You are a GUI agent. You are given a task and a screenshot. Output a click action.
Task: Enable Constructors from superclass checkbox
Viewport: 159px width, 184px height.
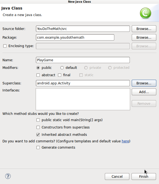(x=38, y=127)
